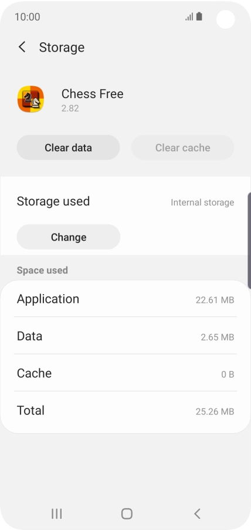Tap the white circle in status bar

[x=226, y=19]
